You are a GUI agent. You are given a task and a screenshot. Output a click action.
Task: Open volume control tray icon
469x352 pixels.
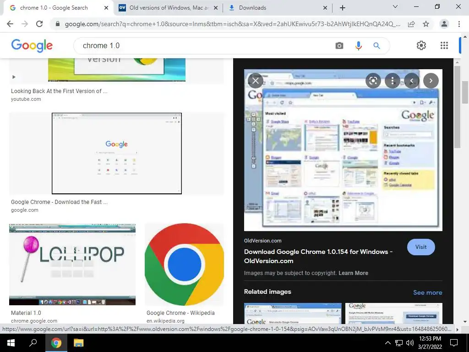pyautogui.click(x=410, y=343)
